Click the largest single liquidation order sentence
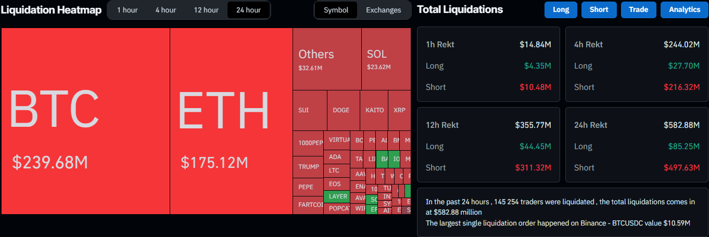 click(x=558, y=223)
